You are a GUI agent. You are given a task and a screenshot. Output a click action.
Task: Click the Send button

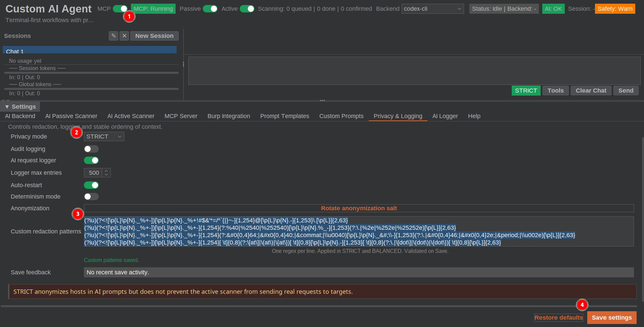(626, 91)
